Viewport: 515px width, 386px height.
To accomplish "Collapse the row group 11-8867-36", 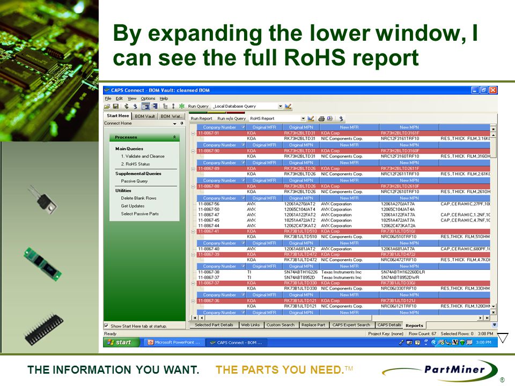I will point(193,301).
